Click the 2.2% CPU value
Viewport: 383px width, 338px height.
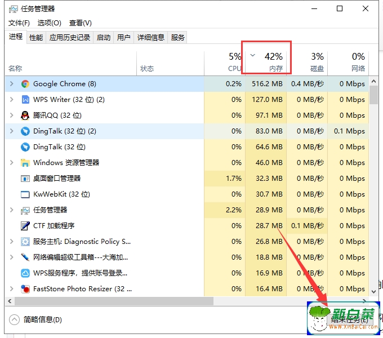click(x=234, y=210)
